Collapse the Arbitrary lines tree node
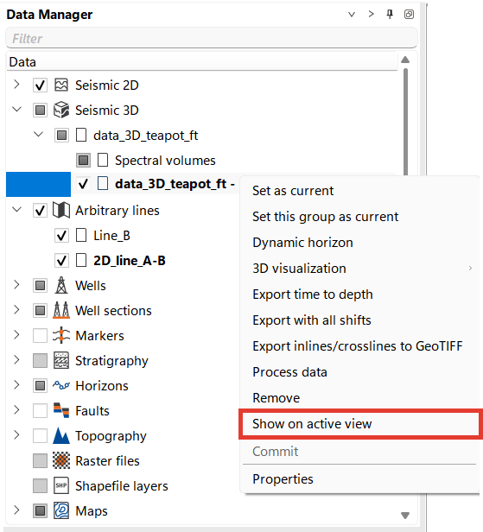 click(x=16, y=210)
